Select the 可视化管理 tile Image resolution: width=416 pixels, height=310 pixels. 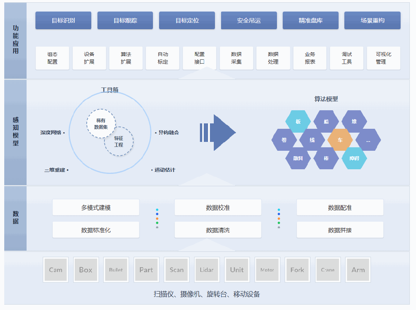pos(383,58)
